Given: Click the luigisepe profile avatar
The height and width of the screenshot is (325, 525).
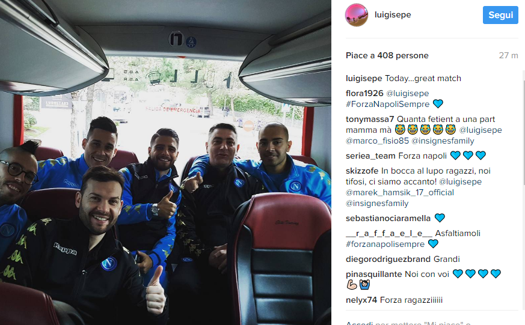Looking at the screenshot, I should coord(357,15).
